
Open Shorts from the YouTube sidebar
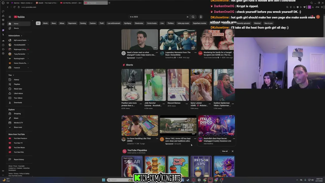tap(19, 28)
